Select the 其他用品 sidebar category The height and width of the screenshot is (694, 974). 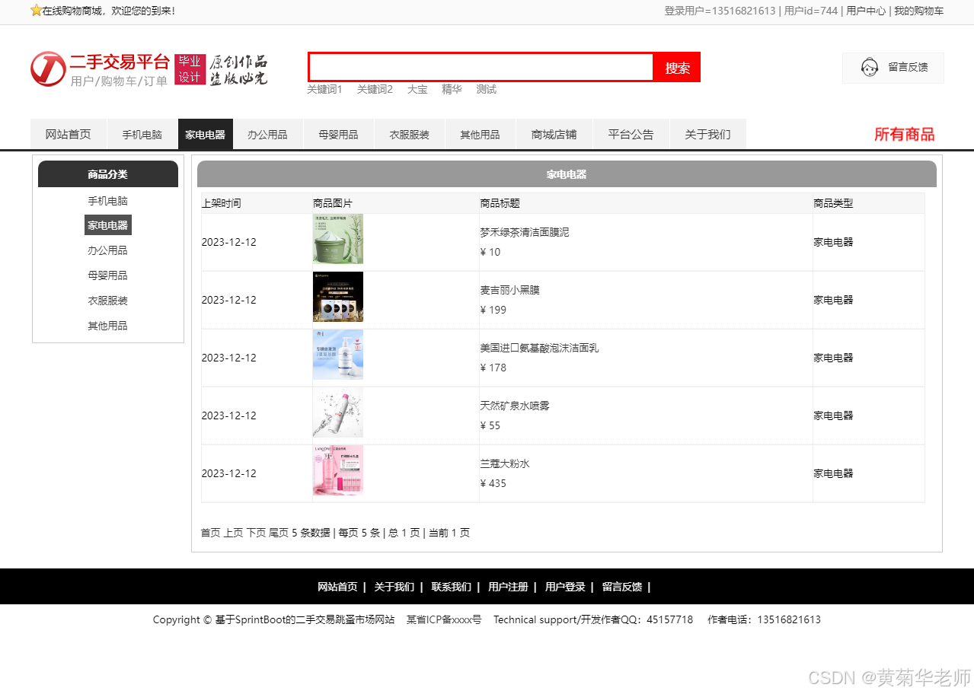tap(107, 325)
